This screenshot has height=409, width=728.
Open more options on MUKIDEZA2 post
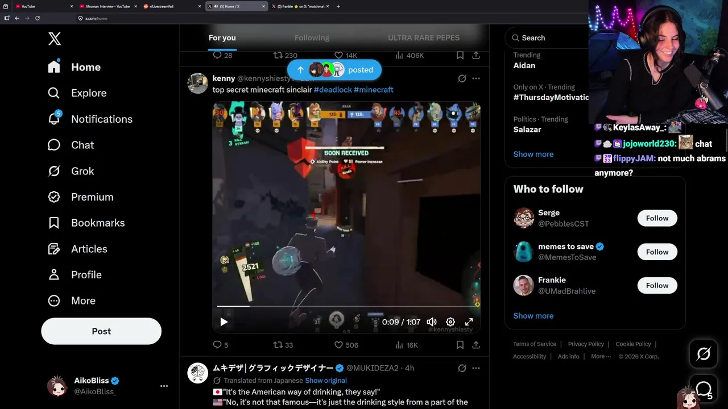point(476,368)
